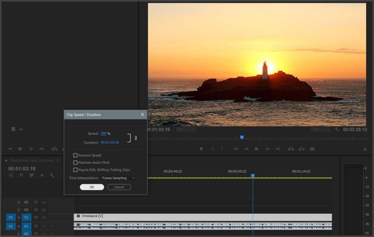Open Program Monitor zoom level Fit dropdown
Image resolution: width=374 pixels, height=237 pixels.
tap(187, 130)
